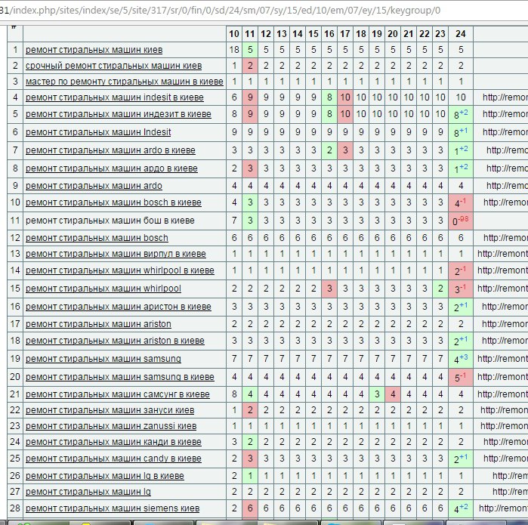Click the day 24 column header
The width and height of the screenshot is (528, 525).
[461, 34]
